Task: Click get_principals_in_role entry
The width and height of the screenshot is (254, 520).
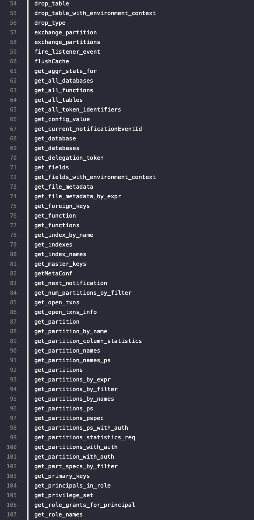Action: pos(72,486)
